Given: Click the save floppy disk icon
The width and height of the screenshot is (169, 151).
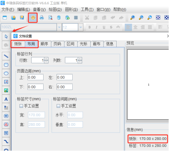Looking at the screenshot, I should pyautogui.click(x=22, y=18).
